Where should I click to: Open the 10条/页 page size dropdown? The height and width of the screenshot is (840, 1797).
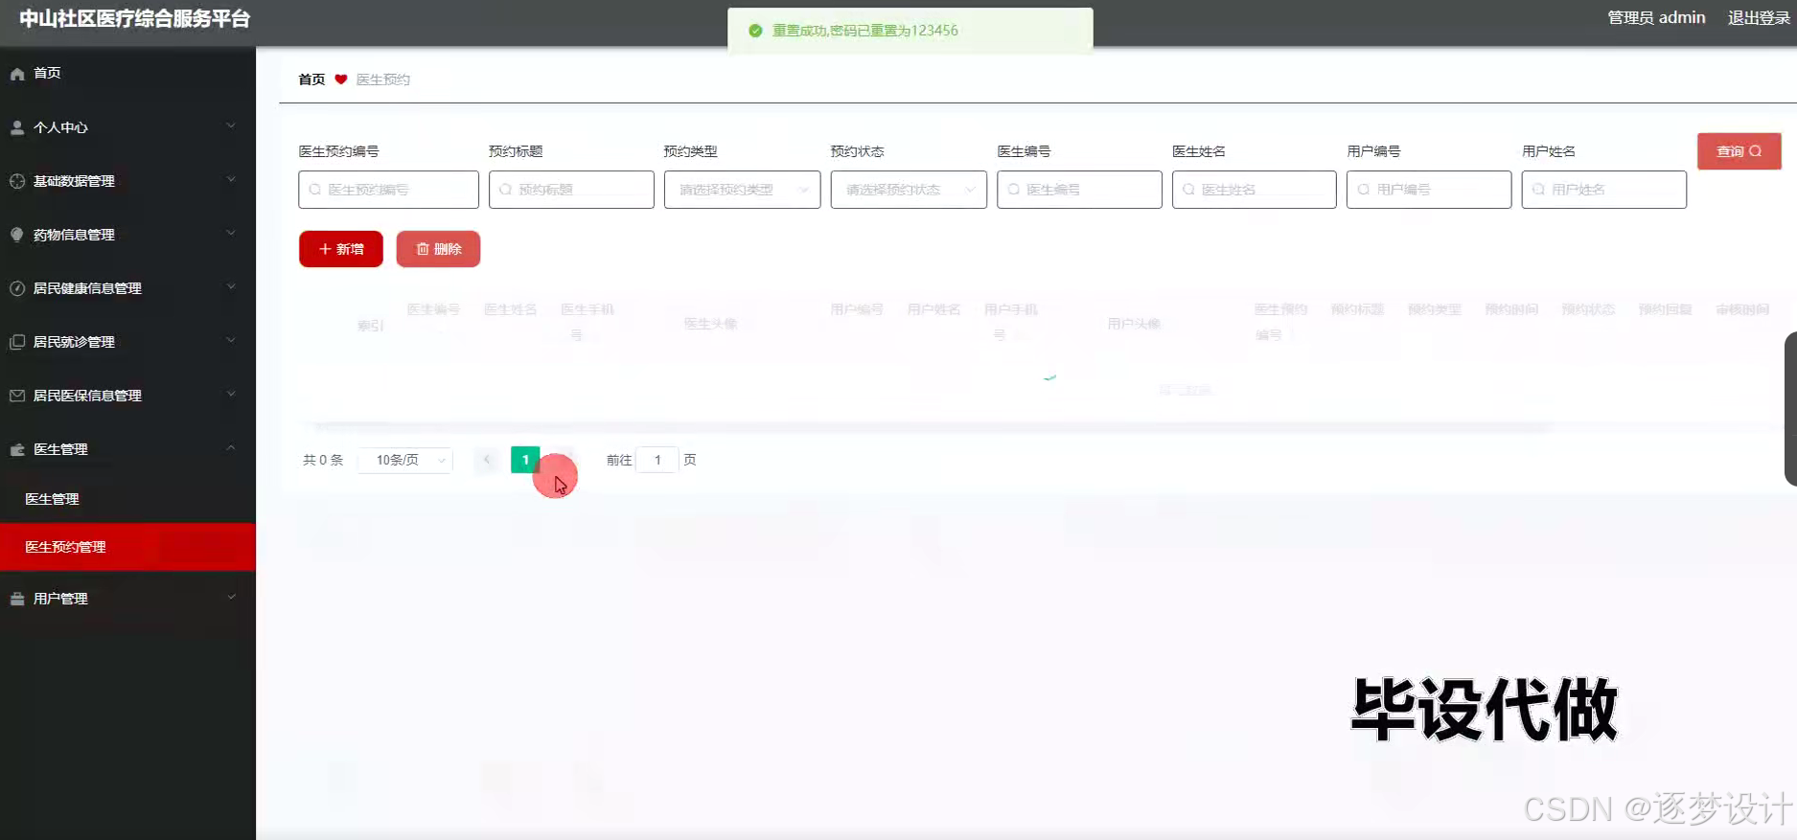click(405, 460)
